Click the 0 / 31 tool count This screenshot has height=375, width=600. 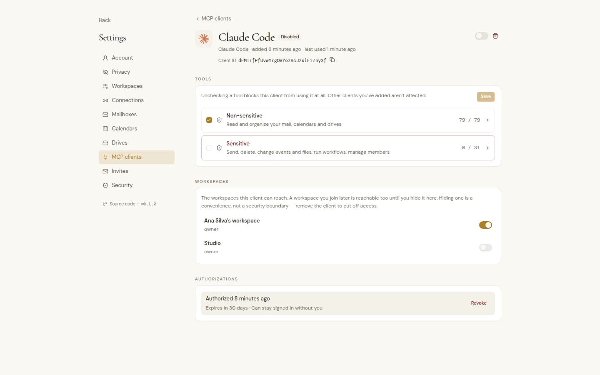point(471,148)
